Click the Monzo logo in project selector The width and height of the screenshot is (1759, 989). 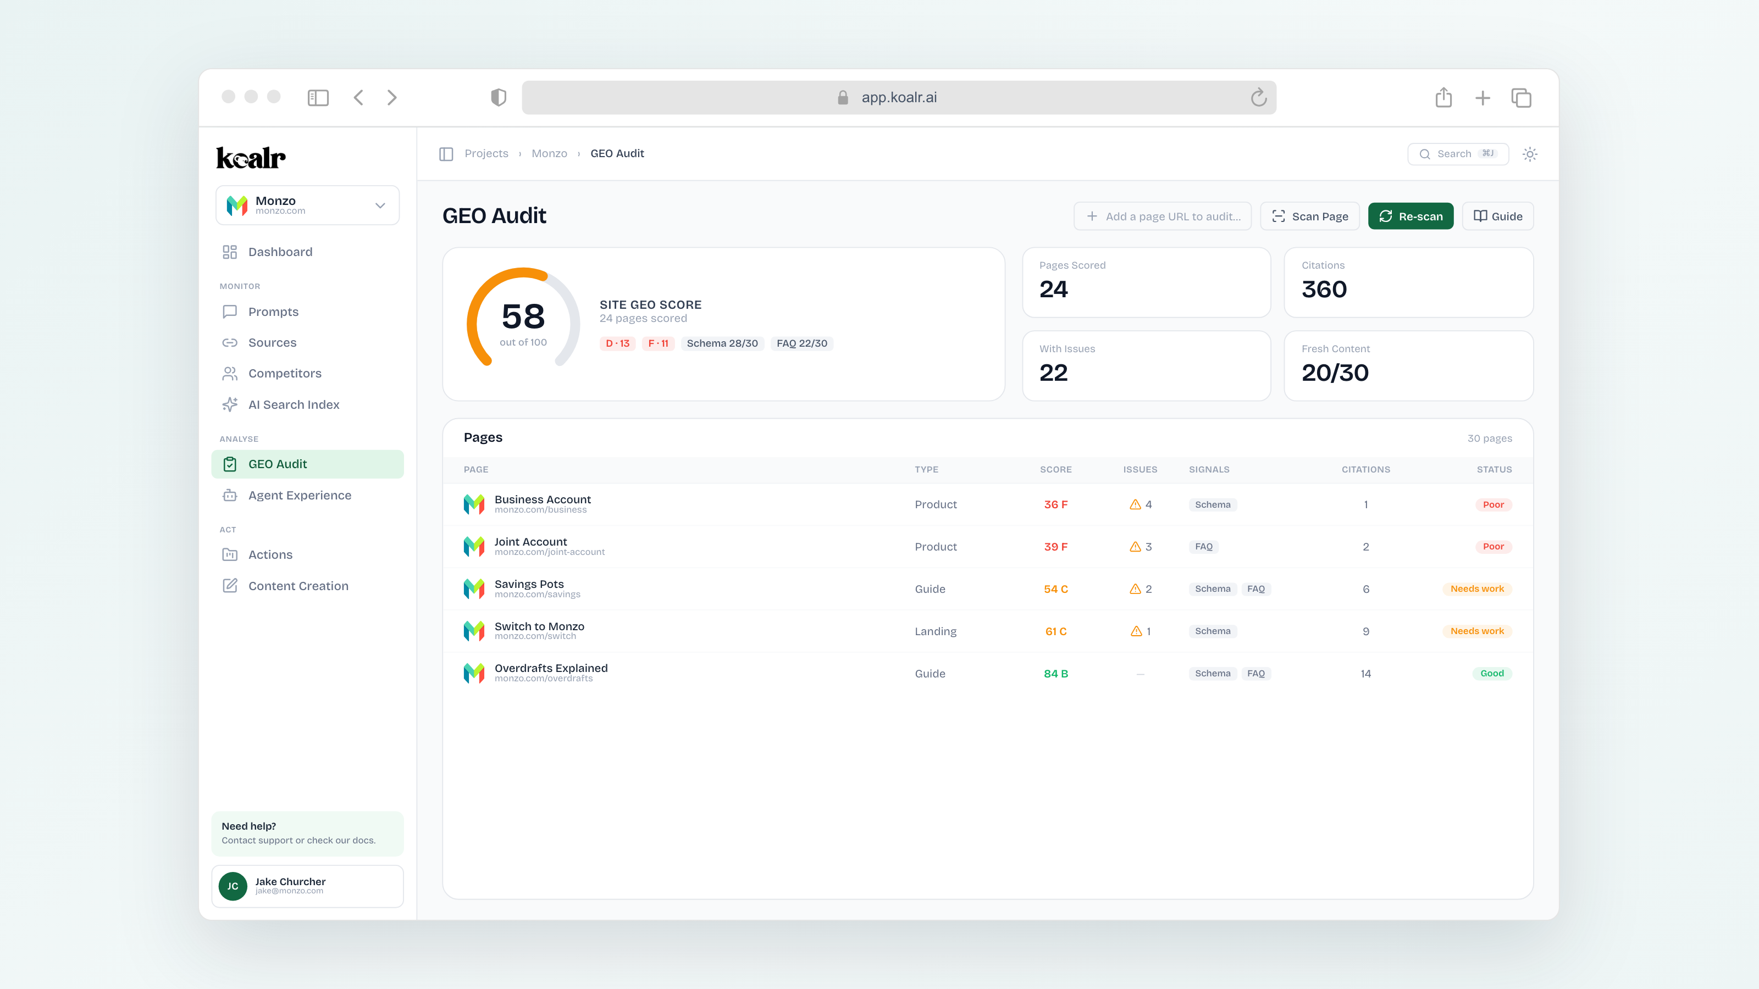click(237, 205)
